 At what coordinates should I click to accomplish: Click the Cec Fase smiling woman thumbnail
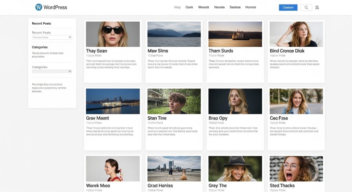[x=296, y=101]
